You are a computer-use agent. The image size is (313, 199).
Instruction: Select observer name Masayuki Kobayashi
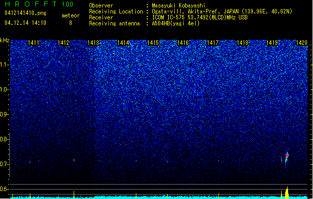coord(179,5)
